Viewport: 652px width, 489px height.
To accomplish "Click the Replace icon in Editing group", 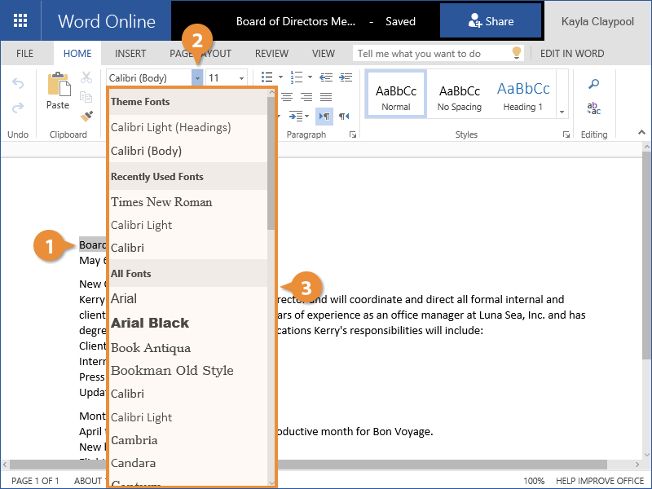I will [594, 109].
